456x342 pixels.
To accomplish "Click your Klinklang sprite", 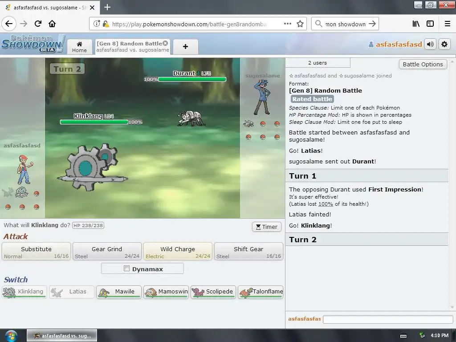I will click(92, 167).
